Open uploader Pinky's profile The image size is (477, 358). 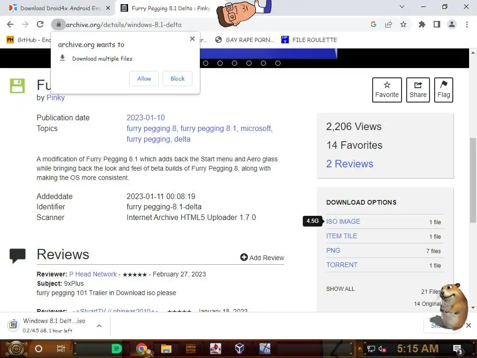55,98
